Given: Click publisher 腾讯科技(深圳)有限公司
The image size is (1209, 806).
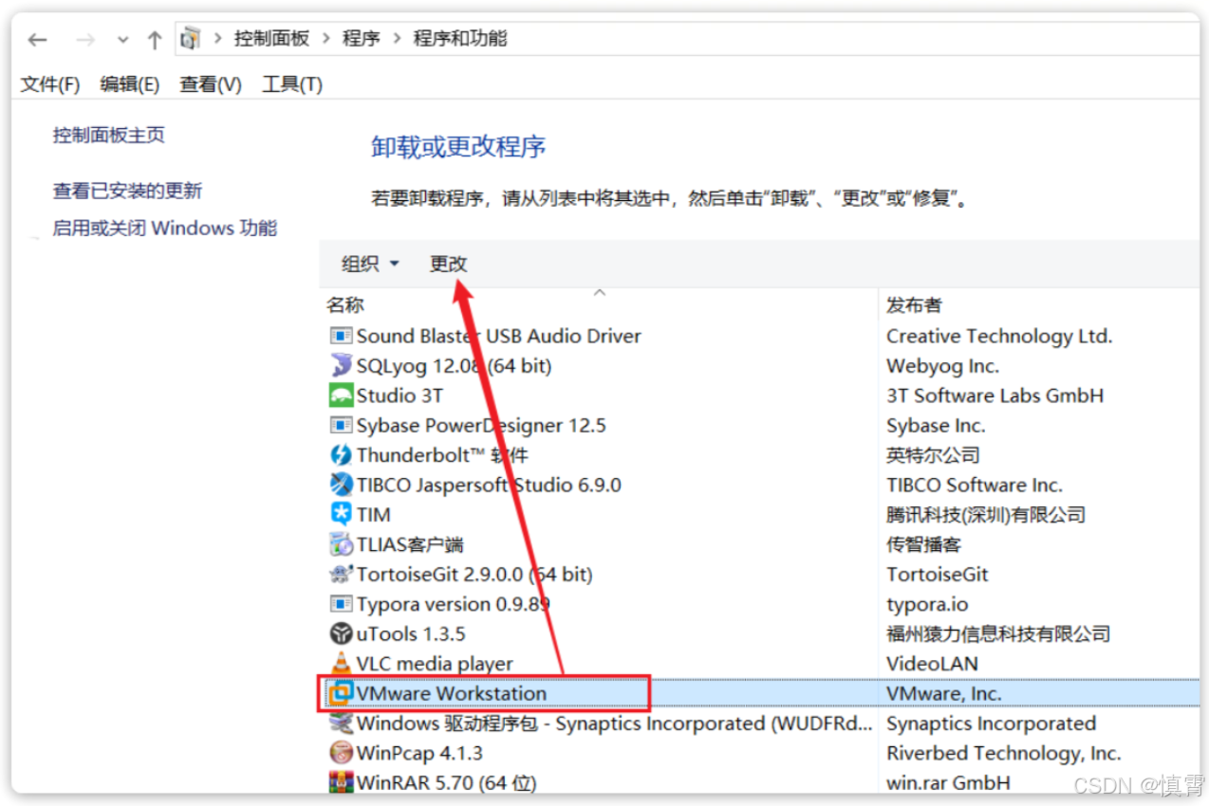Looking at the screenshot, I should pyautogui.click(x=986, y=515).
